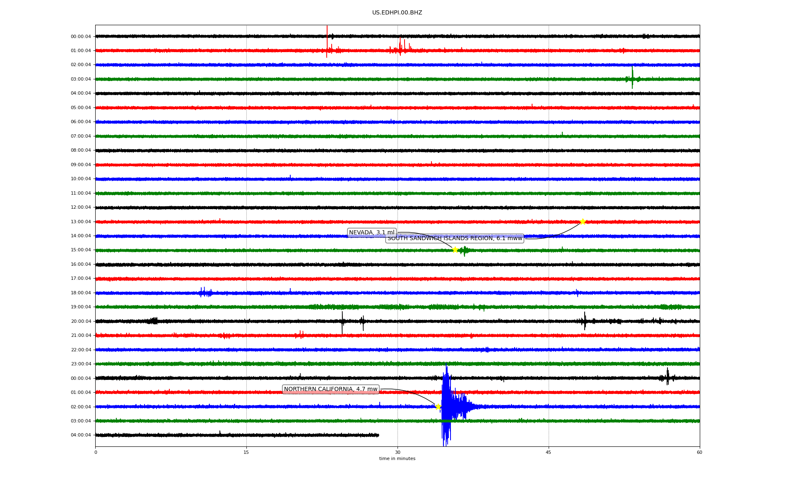Click the 18:00:04 time label
Image resolution: width=795 pixels, height=496 pixels.
[x=81, y=293]
